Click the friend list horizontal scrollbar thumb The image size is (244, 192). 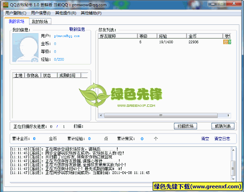click(161, 116)
